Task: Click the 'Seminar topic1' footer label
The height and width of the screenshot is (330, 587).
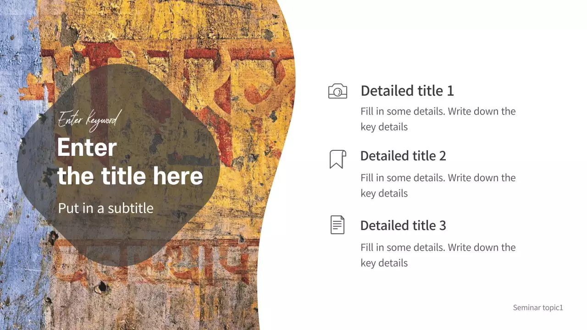Action: click(537, 308)
